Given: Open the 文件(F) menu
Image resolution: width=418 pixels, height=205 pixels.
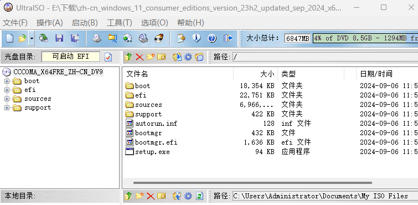Looking at the screenshot, I should pyautogui.click(x=15, y=23).
